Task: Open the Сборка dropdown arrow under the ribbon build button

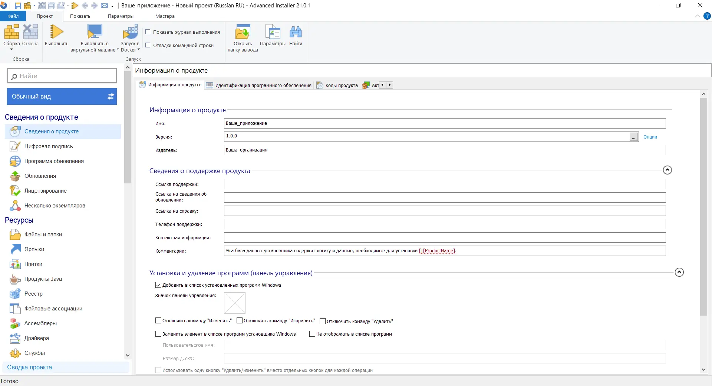Action: pos(11,49)
